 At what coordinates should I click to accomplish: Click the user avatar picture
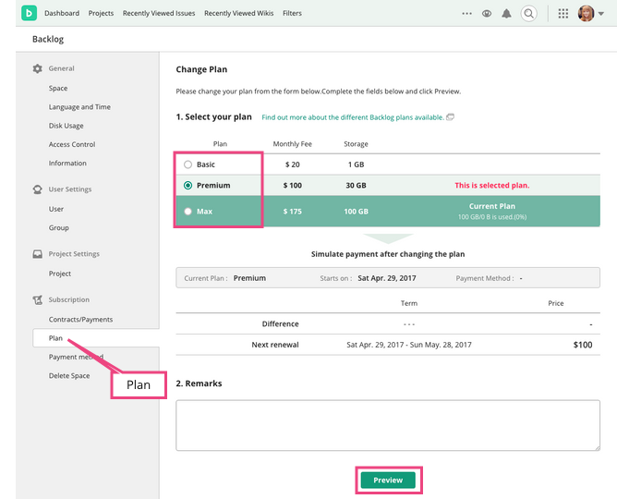(x=586, y=13)
